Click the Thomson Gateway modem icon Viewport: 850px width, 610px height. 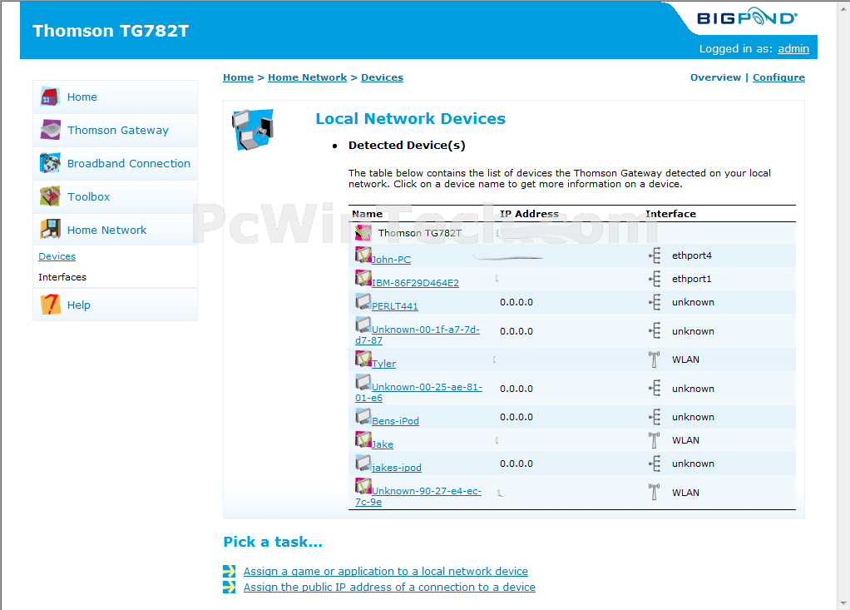point(50,130)
